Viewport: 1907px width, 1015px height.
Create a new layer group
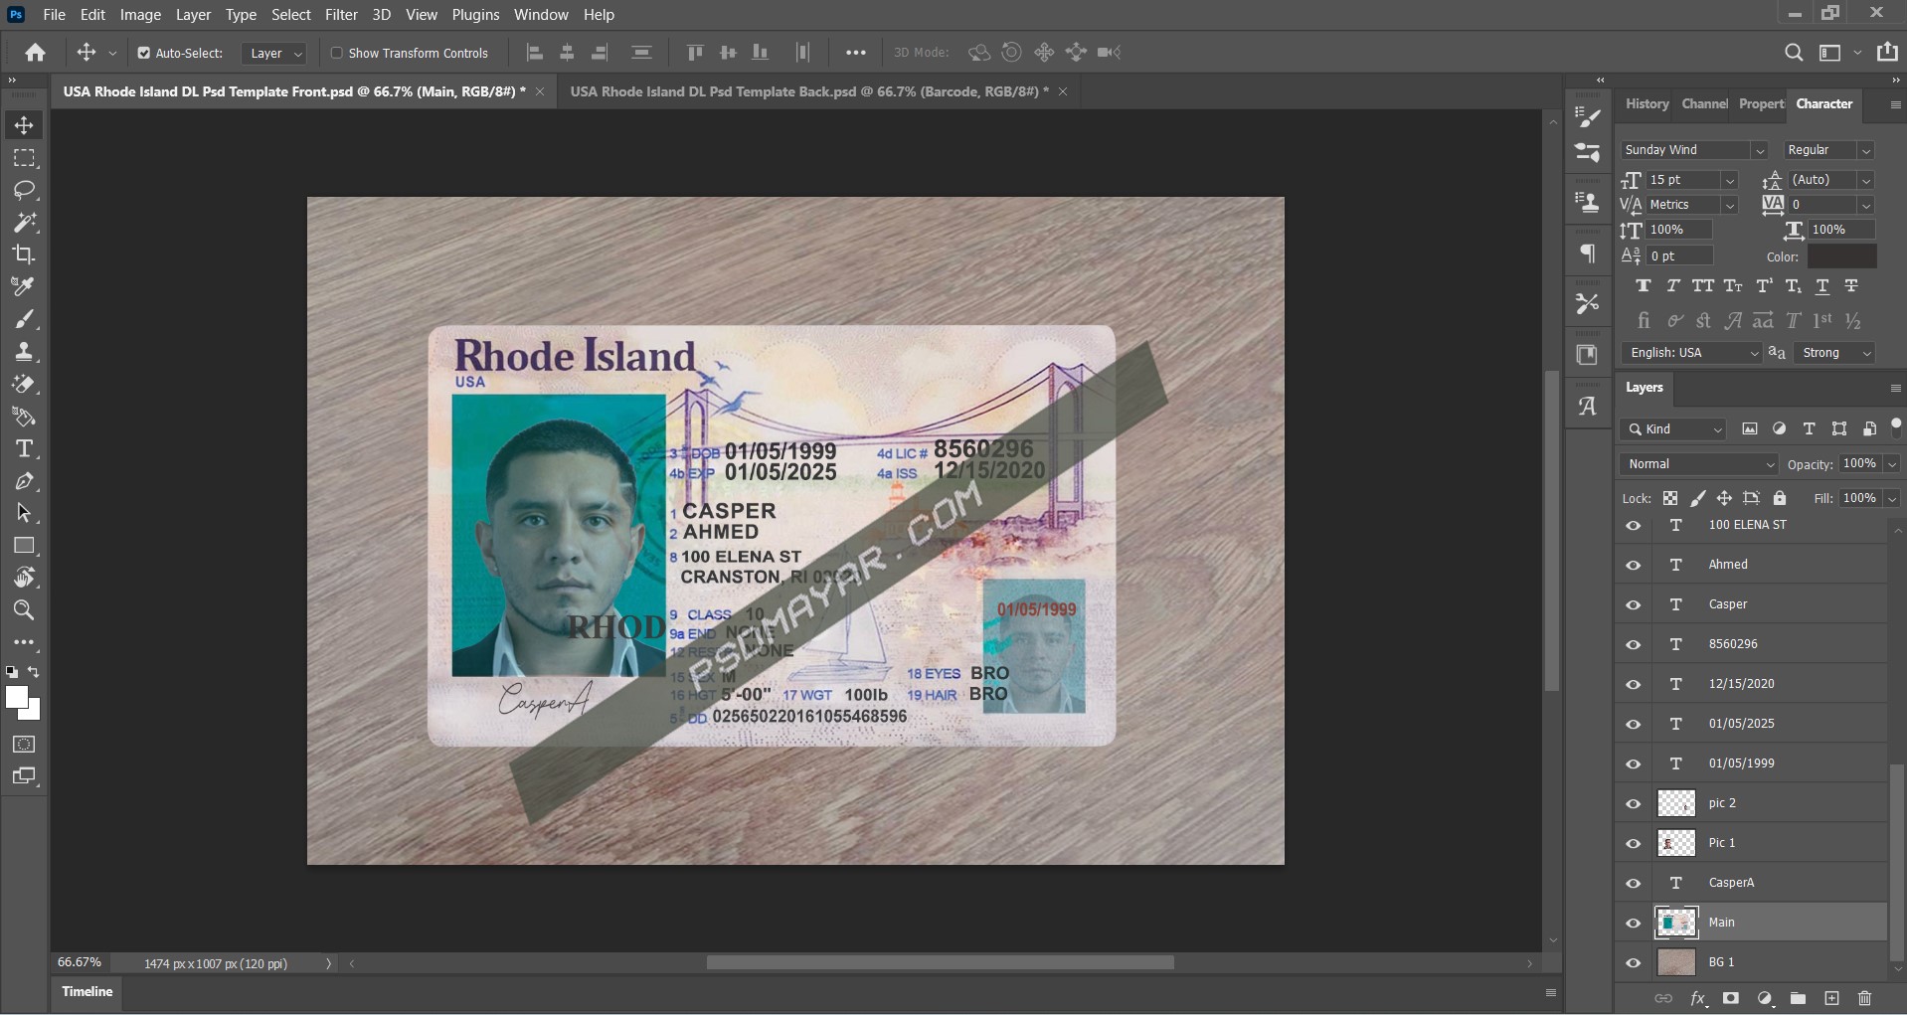[x=1798, y=998]
